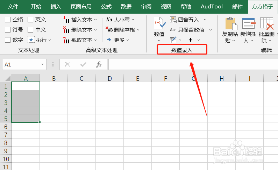Toggle the 空格 checkbox

click(8, 20)
